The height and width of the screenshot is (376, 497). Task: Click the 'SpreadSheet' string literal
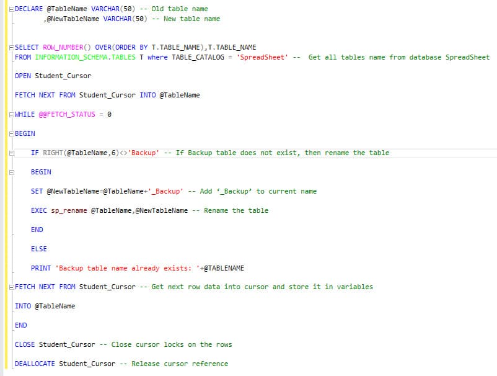262,57
